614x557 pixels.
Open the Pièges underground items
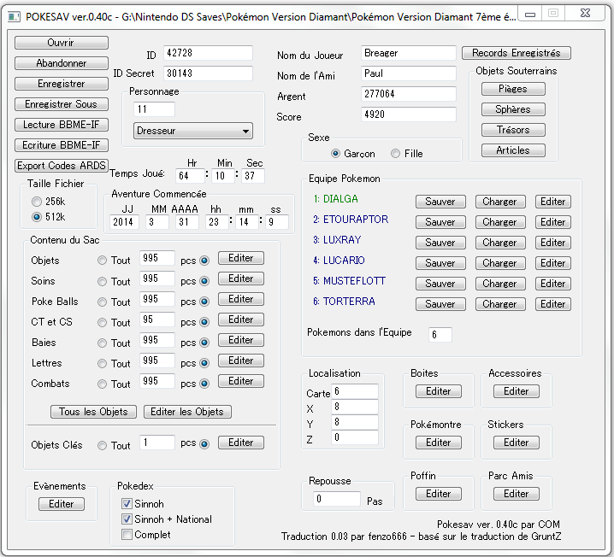[513, 89]
